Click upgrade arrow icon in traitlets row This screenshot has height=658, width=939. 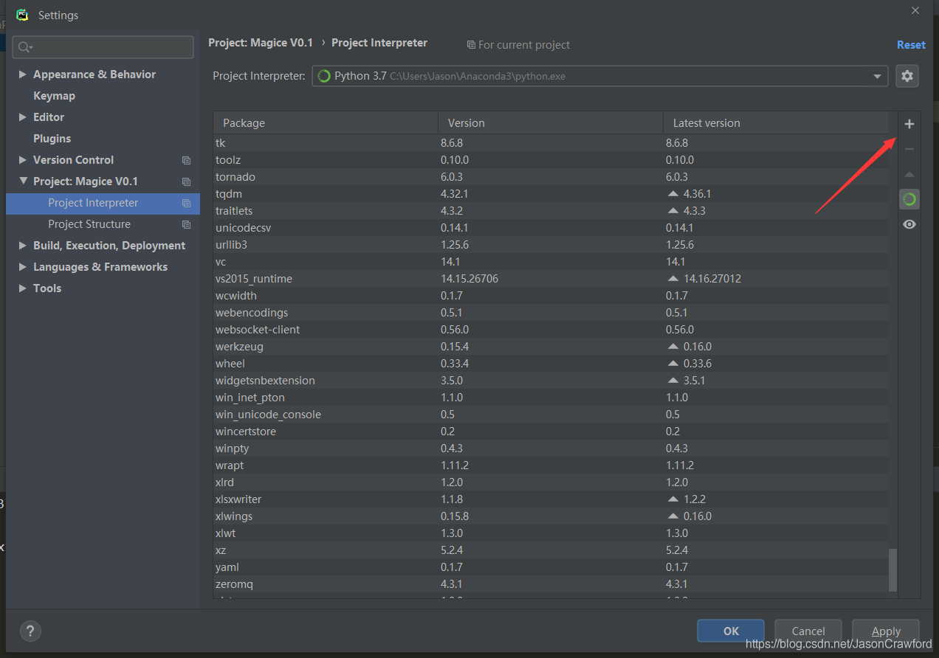tap(673, 210)
